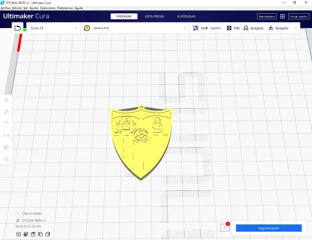312x240 pixels.
Task: Click Iniciar sesión button
Action: click(x=299, y=17)
